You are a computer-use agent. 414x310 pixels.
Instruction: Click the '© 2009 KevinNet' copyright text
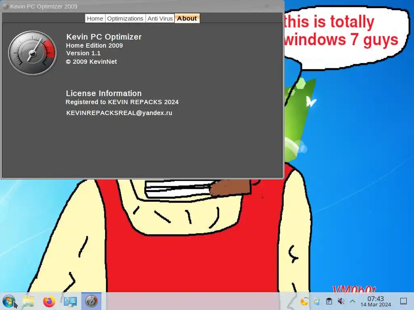point(91,62)
